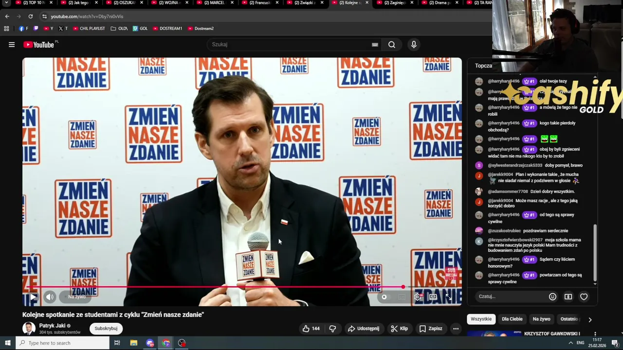Screen dimensions: 623x350
Task: Enter fullscreen mode in player
Action: [449, 297]
